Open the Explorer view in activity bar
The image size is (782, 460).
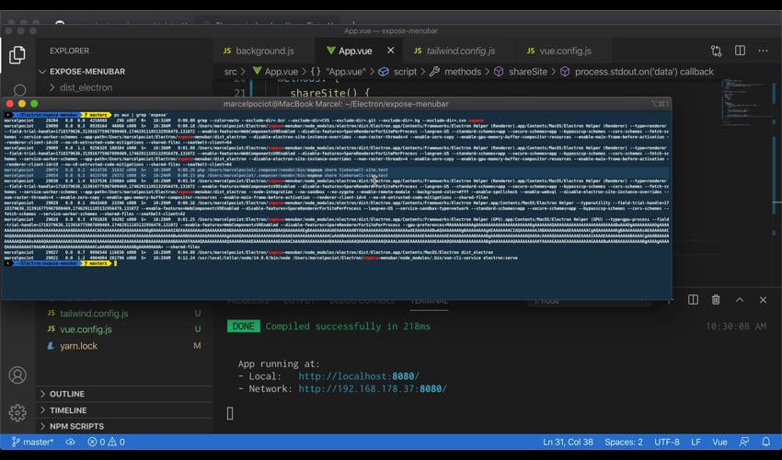[17, 54]
